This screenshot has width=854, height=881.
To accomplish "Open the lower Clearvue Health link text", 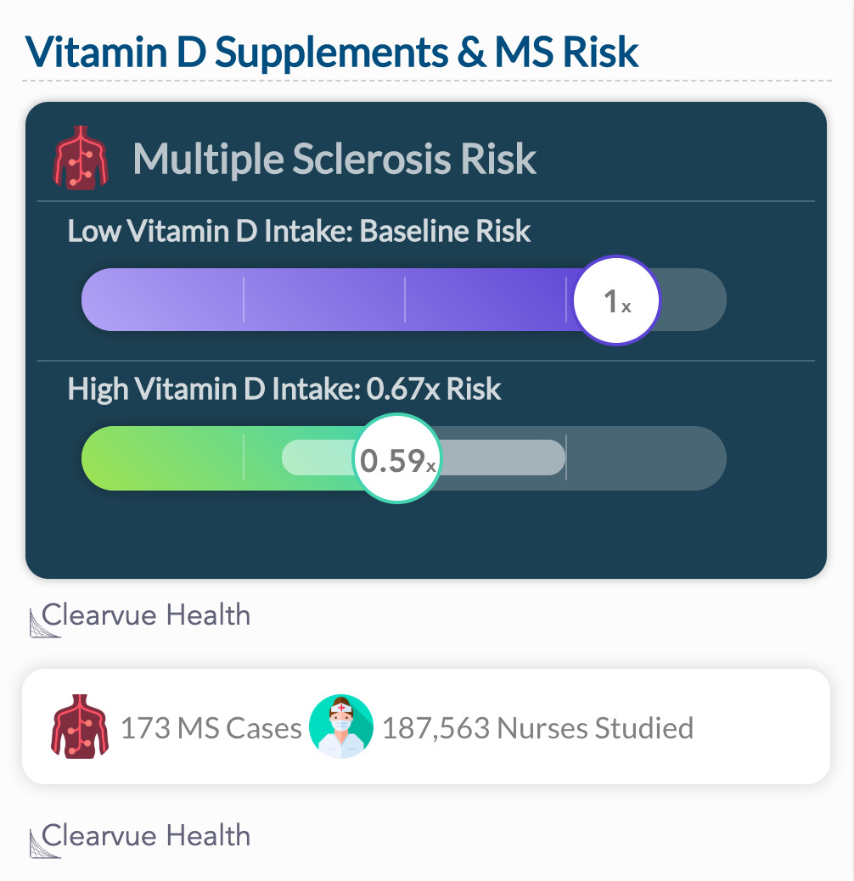I will pyautogui.click(x=146, y=835).
